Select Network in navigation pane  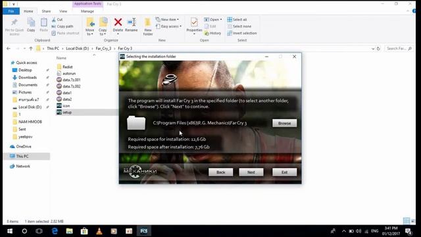point(23,166)
